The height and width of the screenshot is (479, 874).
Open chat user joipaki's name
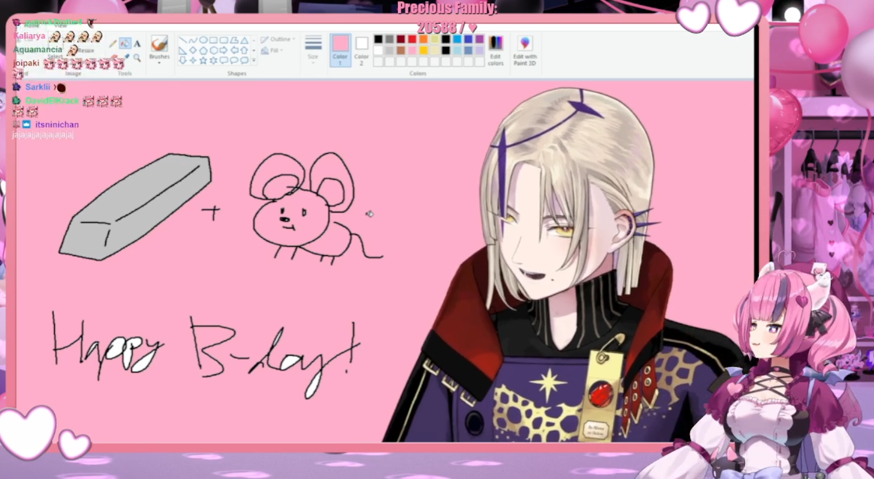point(26,63)
